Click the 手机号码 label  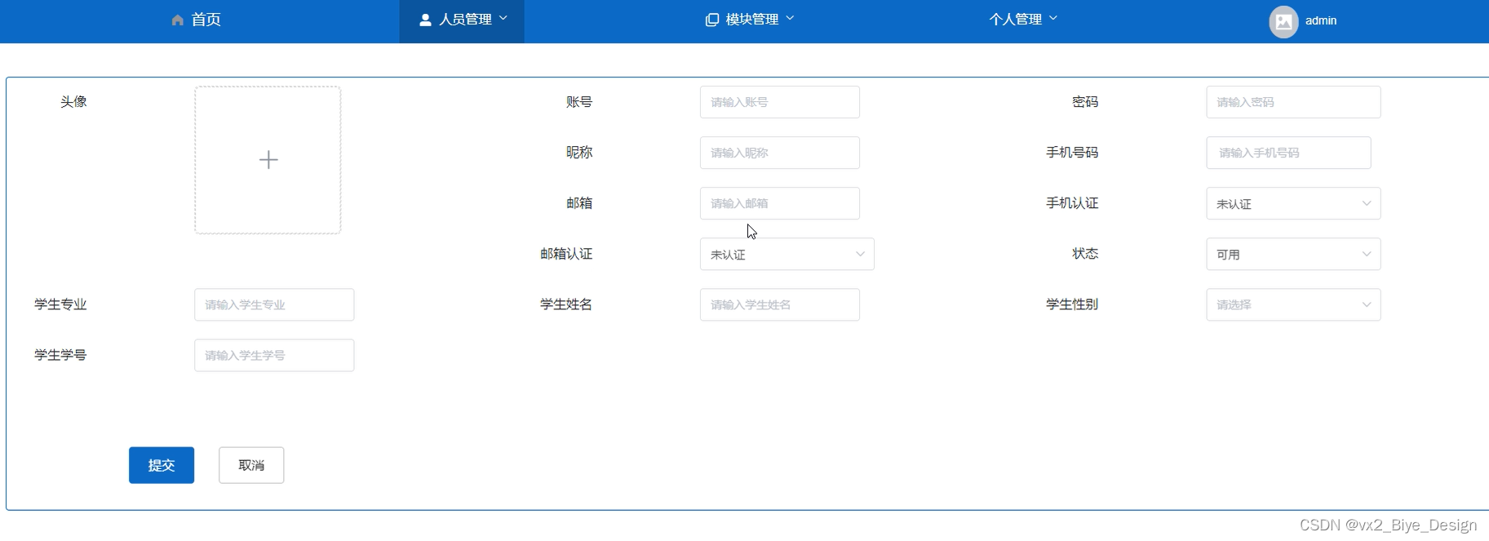coord(1072,153)
